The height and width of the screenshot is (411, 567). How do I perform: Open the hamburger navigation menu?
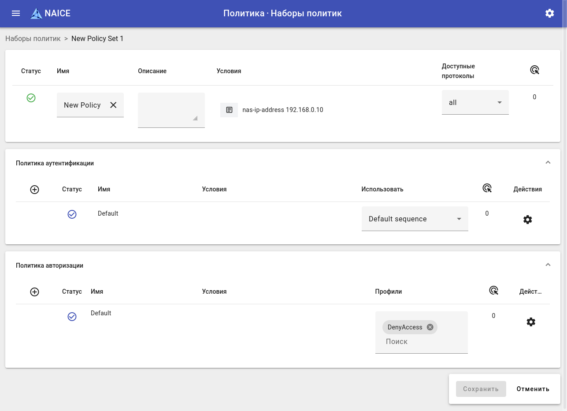click(16, 13)
